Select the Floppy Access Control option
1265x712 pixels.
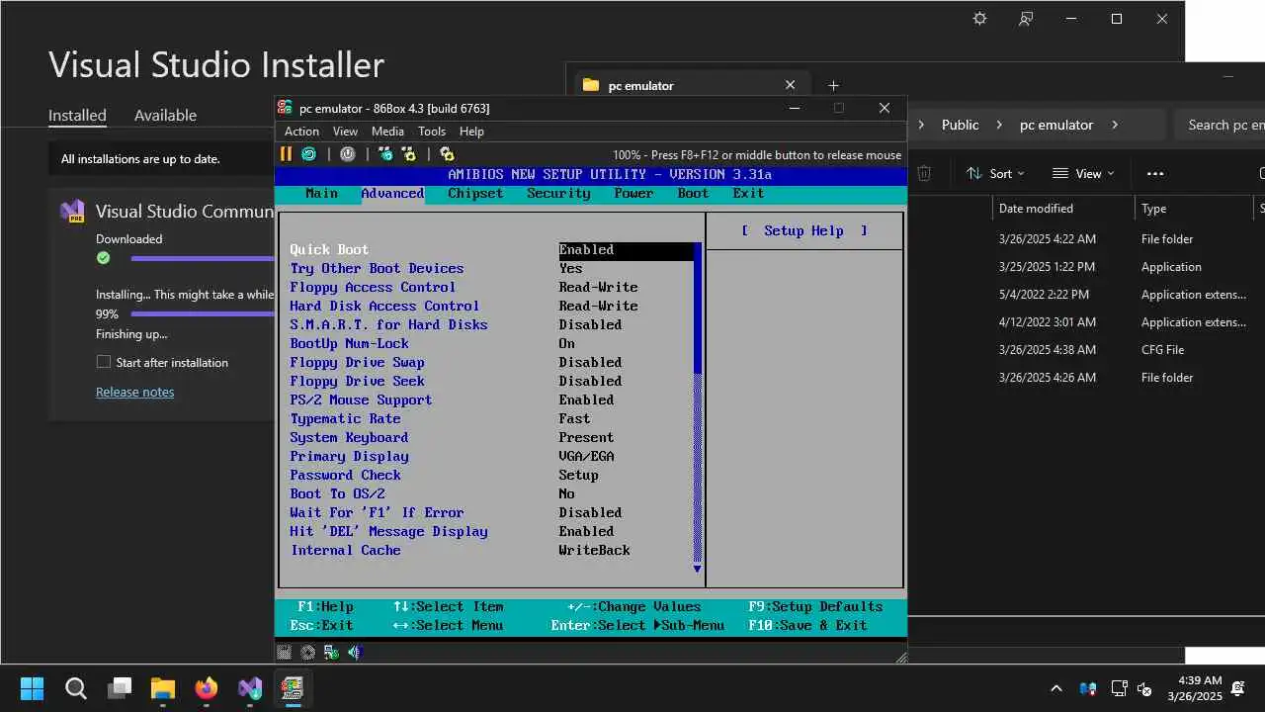[x=373, y=287]
